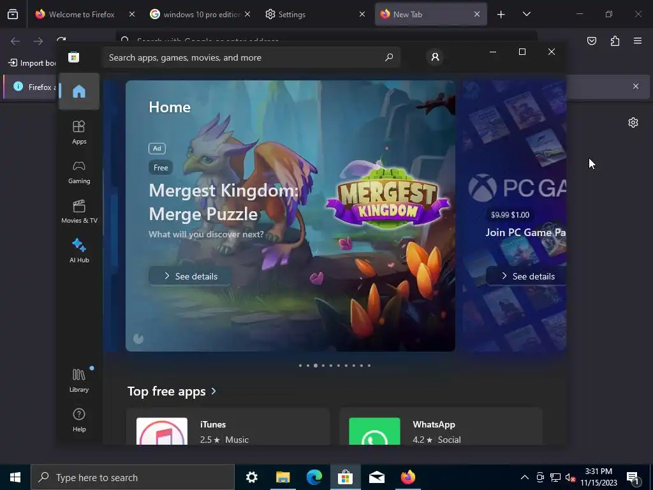
Task: Click the Mergest Kingdom logo banner
Action: coord(387,198)
